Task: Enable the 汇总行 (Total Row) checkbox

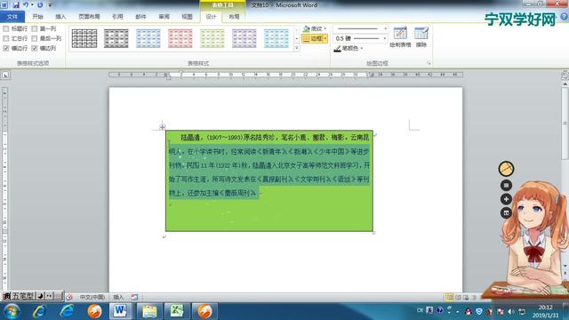Action: pyautogui.click(x=6, y=38)
